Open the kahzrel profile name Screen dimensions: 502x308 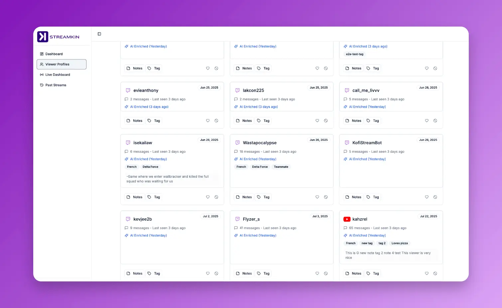pyautogui.click(x=360, y=219)
